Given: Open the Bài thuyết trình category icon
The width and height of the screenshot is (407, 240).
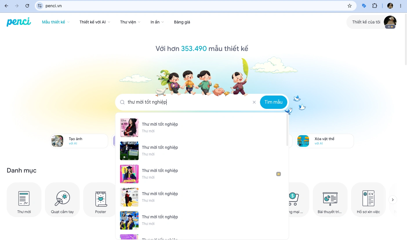Looking at the screenshot, I should pyautogui.click(x=330, y=200).
